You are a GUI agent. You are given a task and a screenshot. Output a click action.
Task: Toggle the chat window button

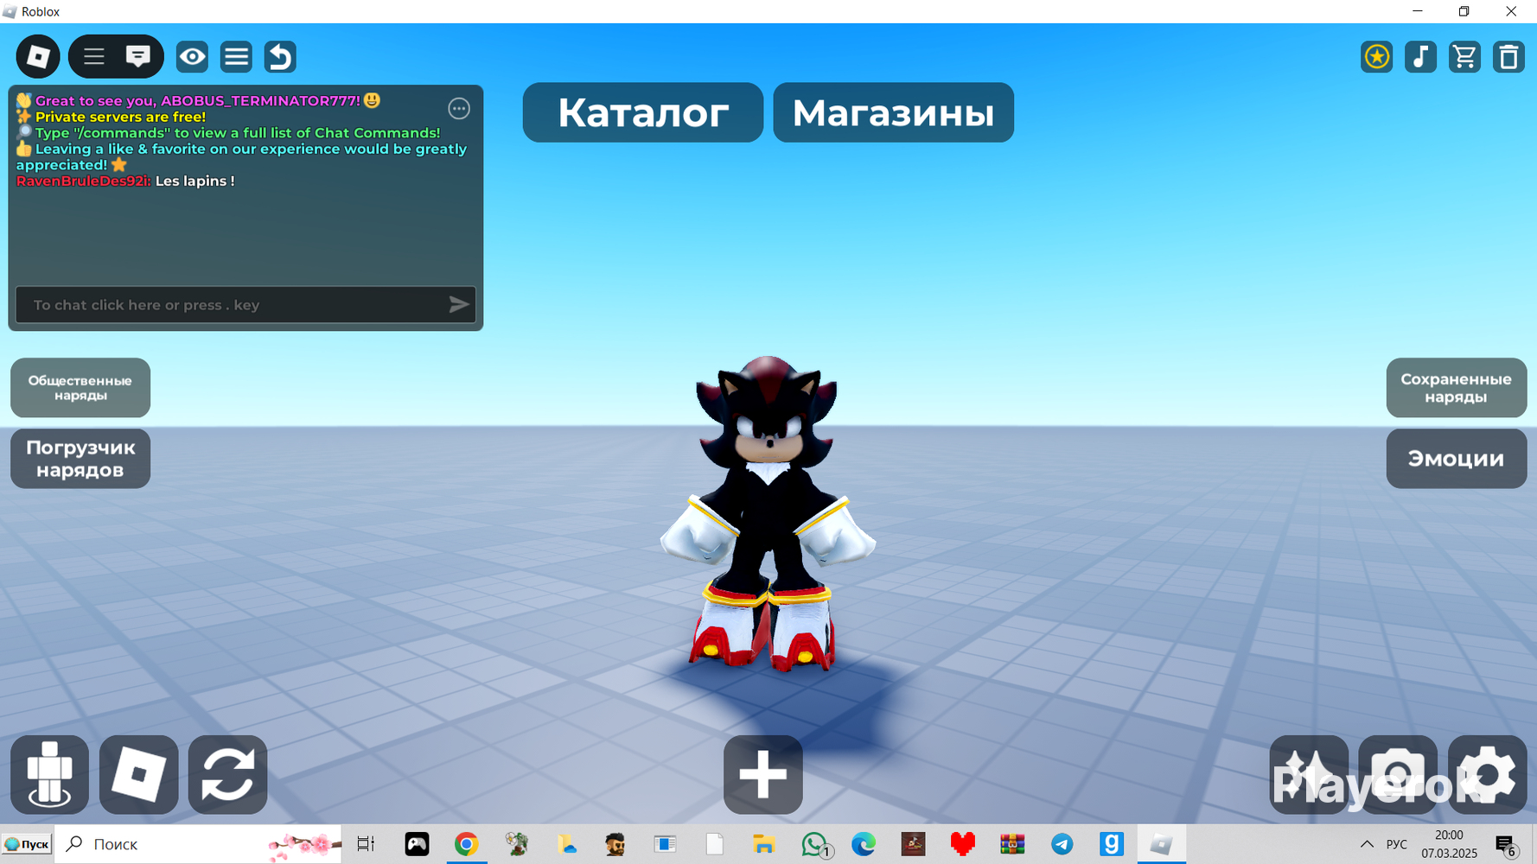point(138,57)
